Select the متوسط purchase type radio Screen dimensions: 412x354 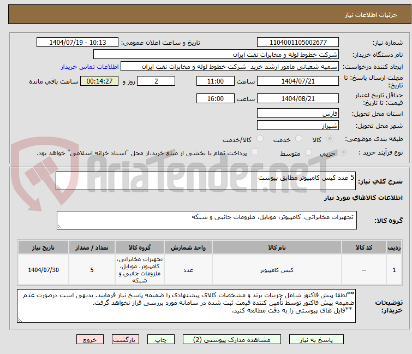pyautogui.click(x=308, y=152)
